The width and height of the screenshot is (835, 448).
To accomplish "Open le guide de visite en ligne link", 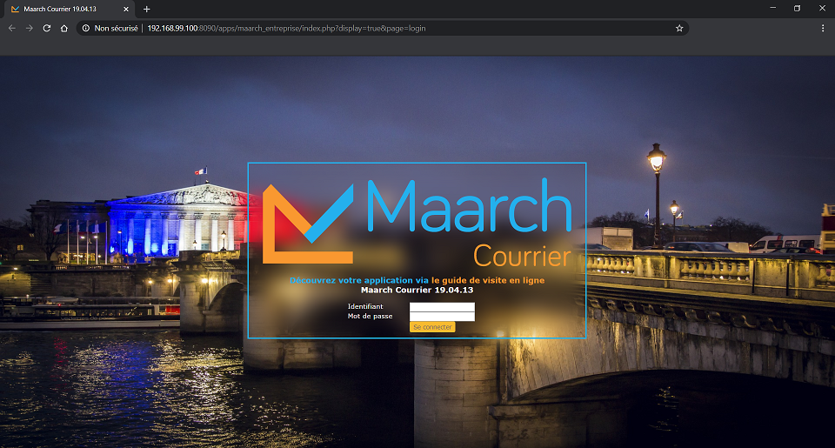I will pyautogui.click(x=488, y=280).
